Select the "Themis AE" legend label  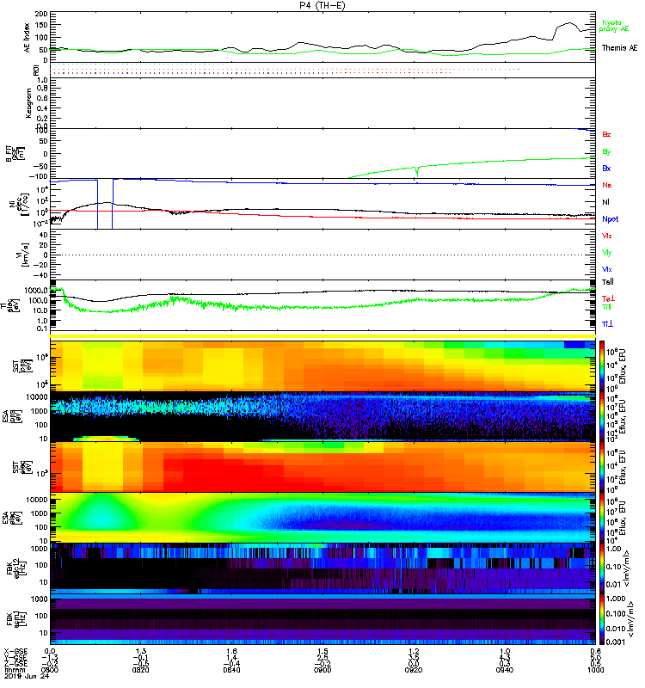coord(619,48)
